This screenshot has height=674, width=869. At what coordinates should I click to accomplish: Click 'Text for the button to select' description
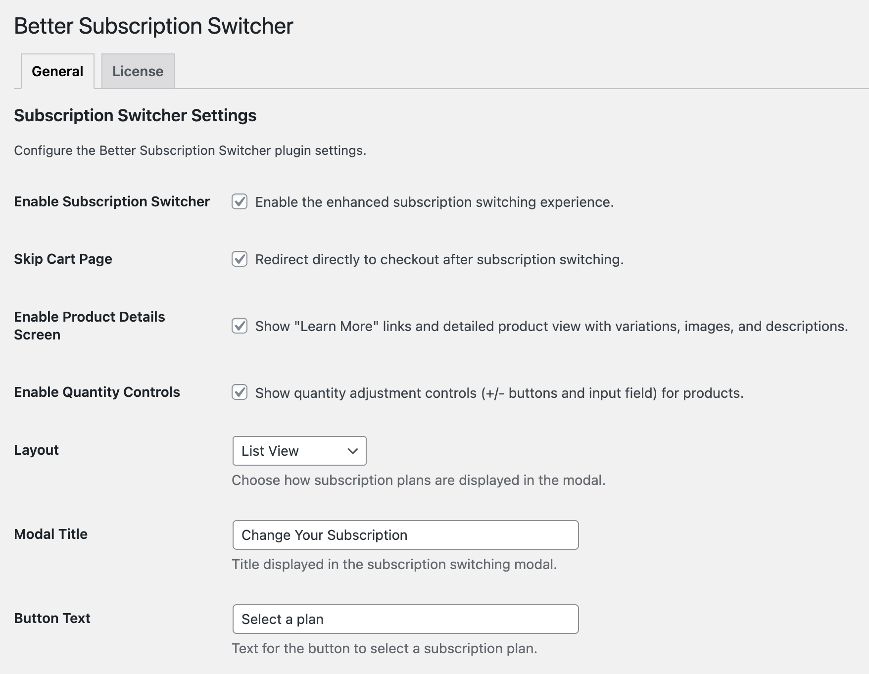tap(385, 648)
